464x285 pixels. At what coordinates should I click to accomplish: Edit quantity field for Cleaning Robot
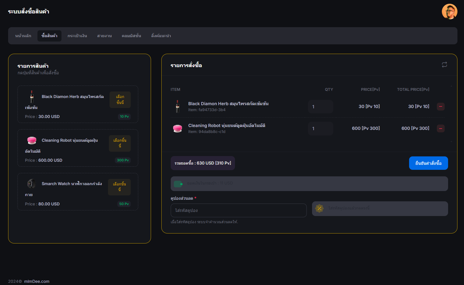tap(320, 128)
